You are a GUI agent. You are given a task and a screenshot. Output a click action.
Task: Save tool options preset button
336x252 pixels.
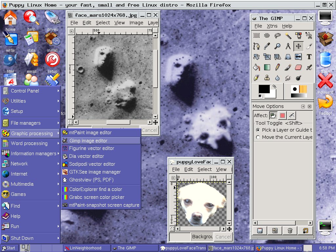pyautogui.click(x=260, y=231)
